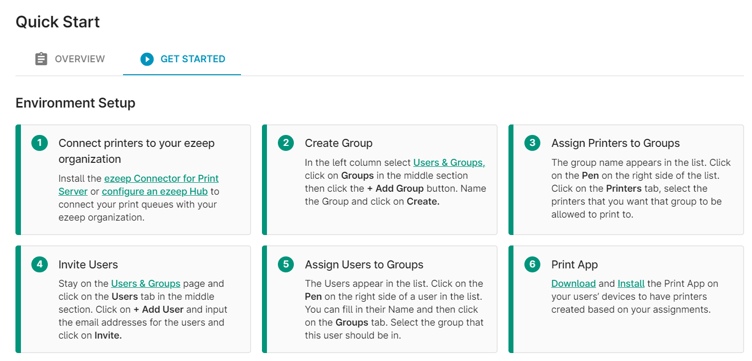
Task: Click the step 4 number badge
Action: (x=39, y=264)
